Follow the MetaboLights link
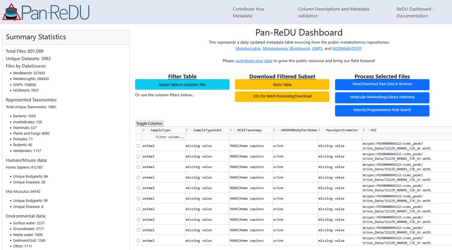 pyautogui.click(x=248, y=49)
